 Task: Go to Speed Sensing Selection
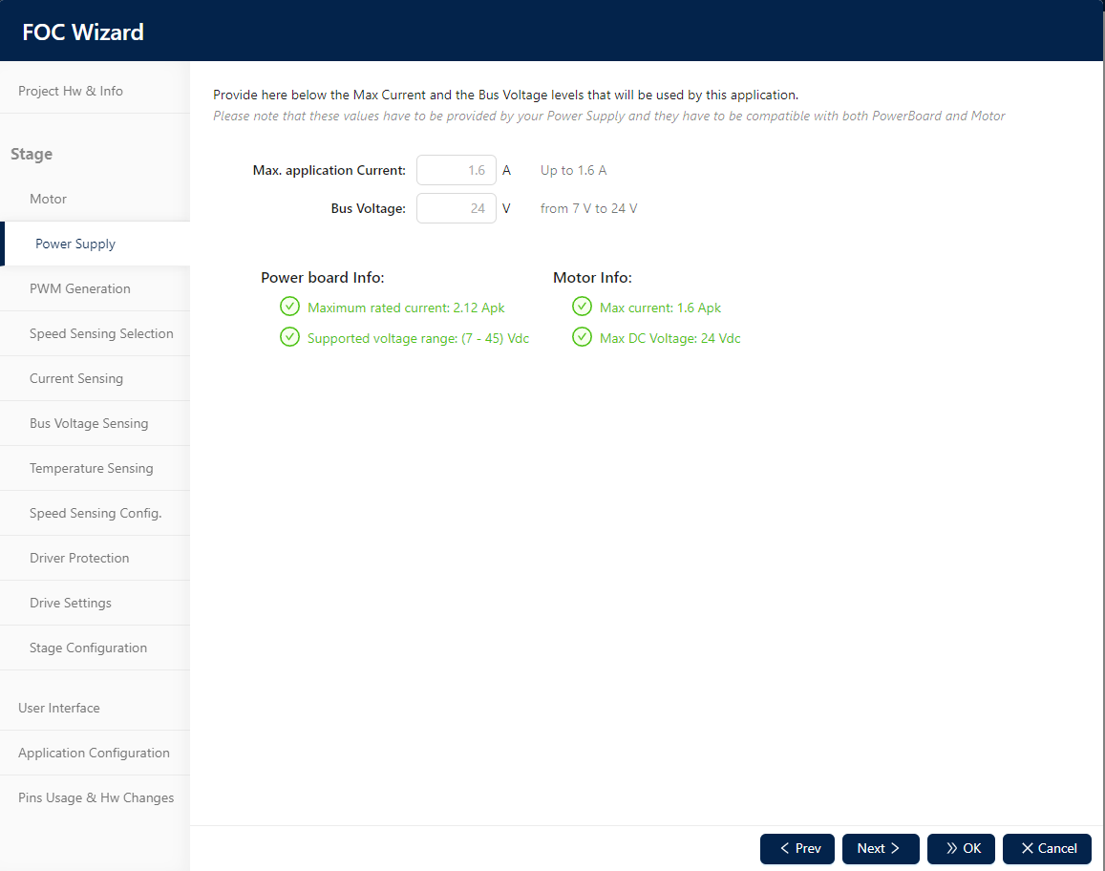pos(95,333)
